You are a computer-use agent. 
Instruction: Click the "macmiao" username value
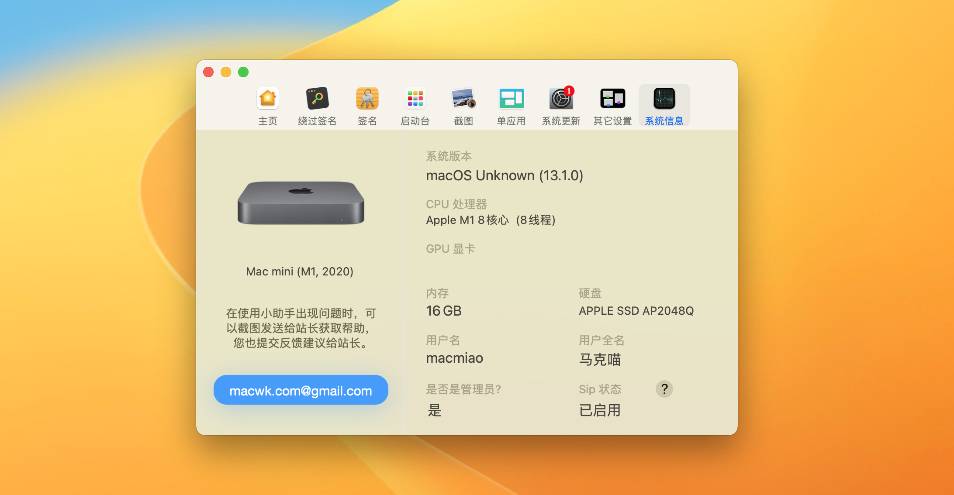[x=454, y=358]
